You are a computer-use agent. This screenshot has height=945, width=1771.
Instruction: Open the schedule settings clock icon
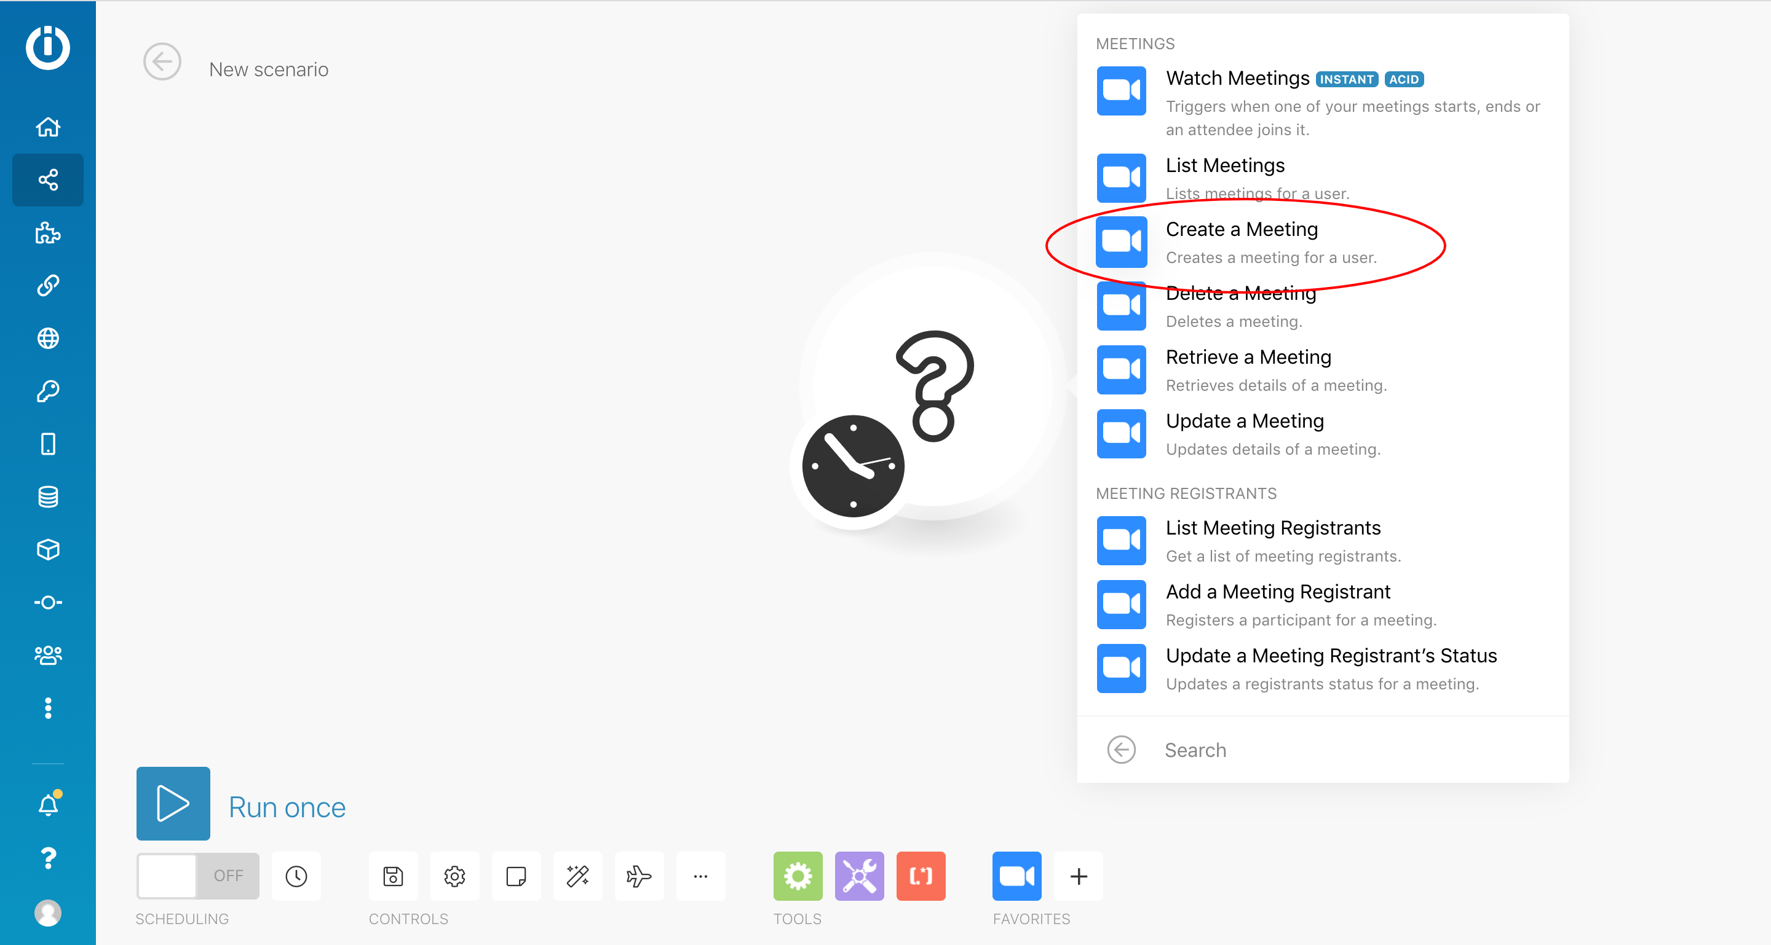click(296, 876)
